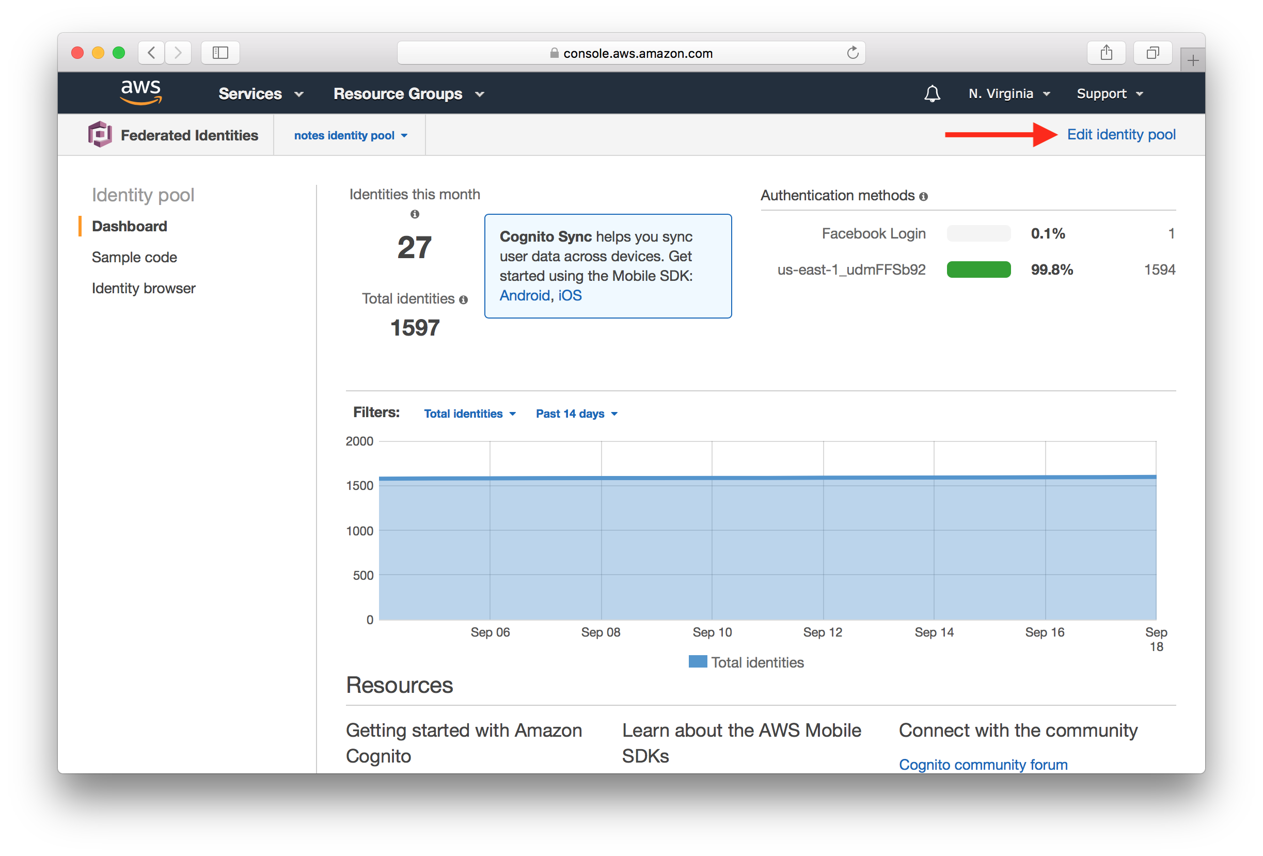Open the notifications bell icon
Image resolution: width=1263 pixels, height=856 pixels.
tap(932, 93)
